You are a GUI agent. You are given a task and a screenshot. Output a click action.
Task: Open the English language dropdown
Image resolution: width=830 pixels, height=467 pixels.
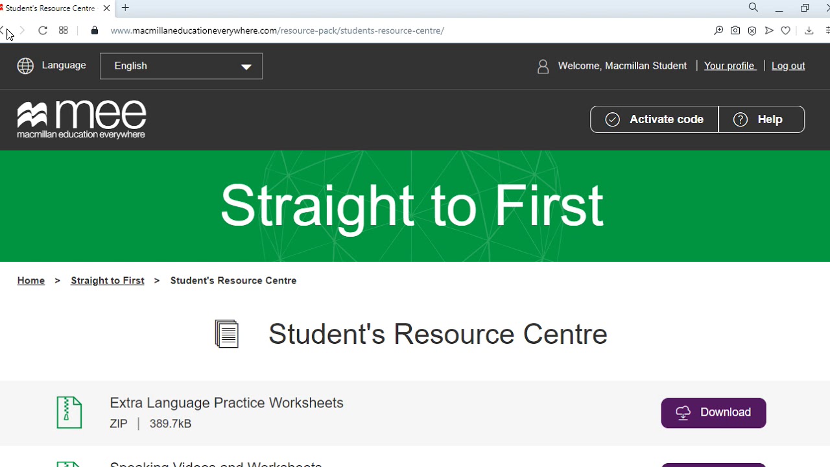coord(181,66)
